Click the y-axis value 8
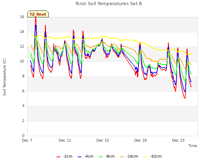Screen dimensions: 218x163 (23, 76)
